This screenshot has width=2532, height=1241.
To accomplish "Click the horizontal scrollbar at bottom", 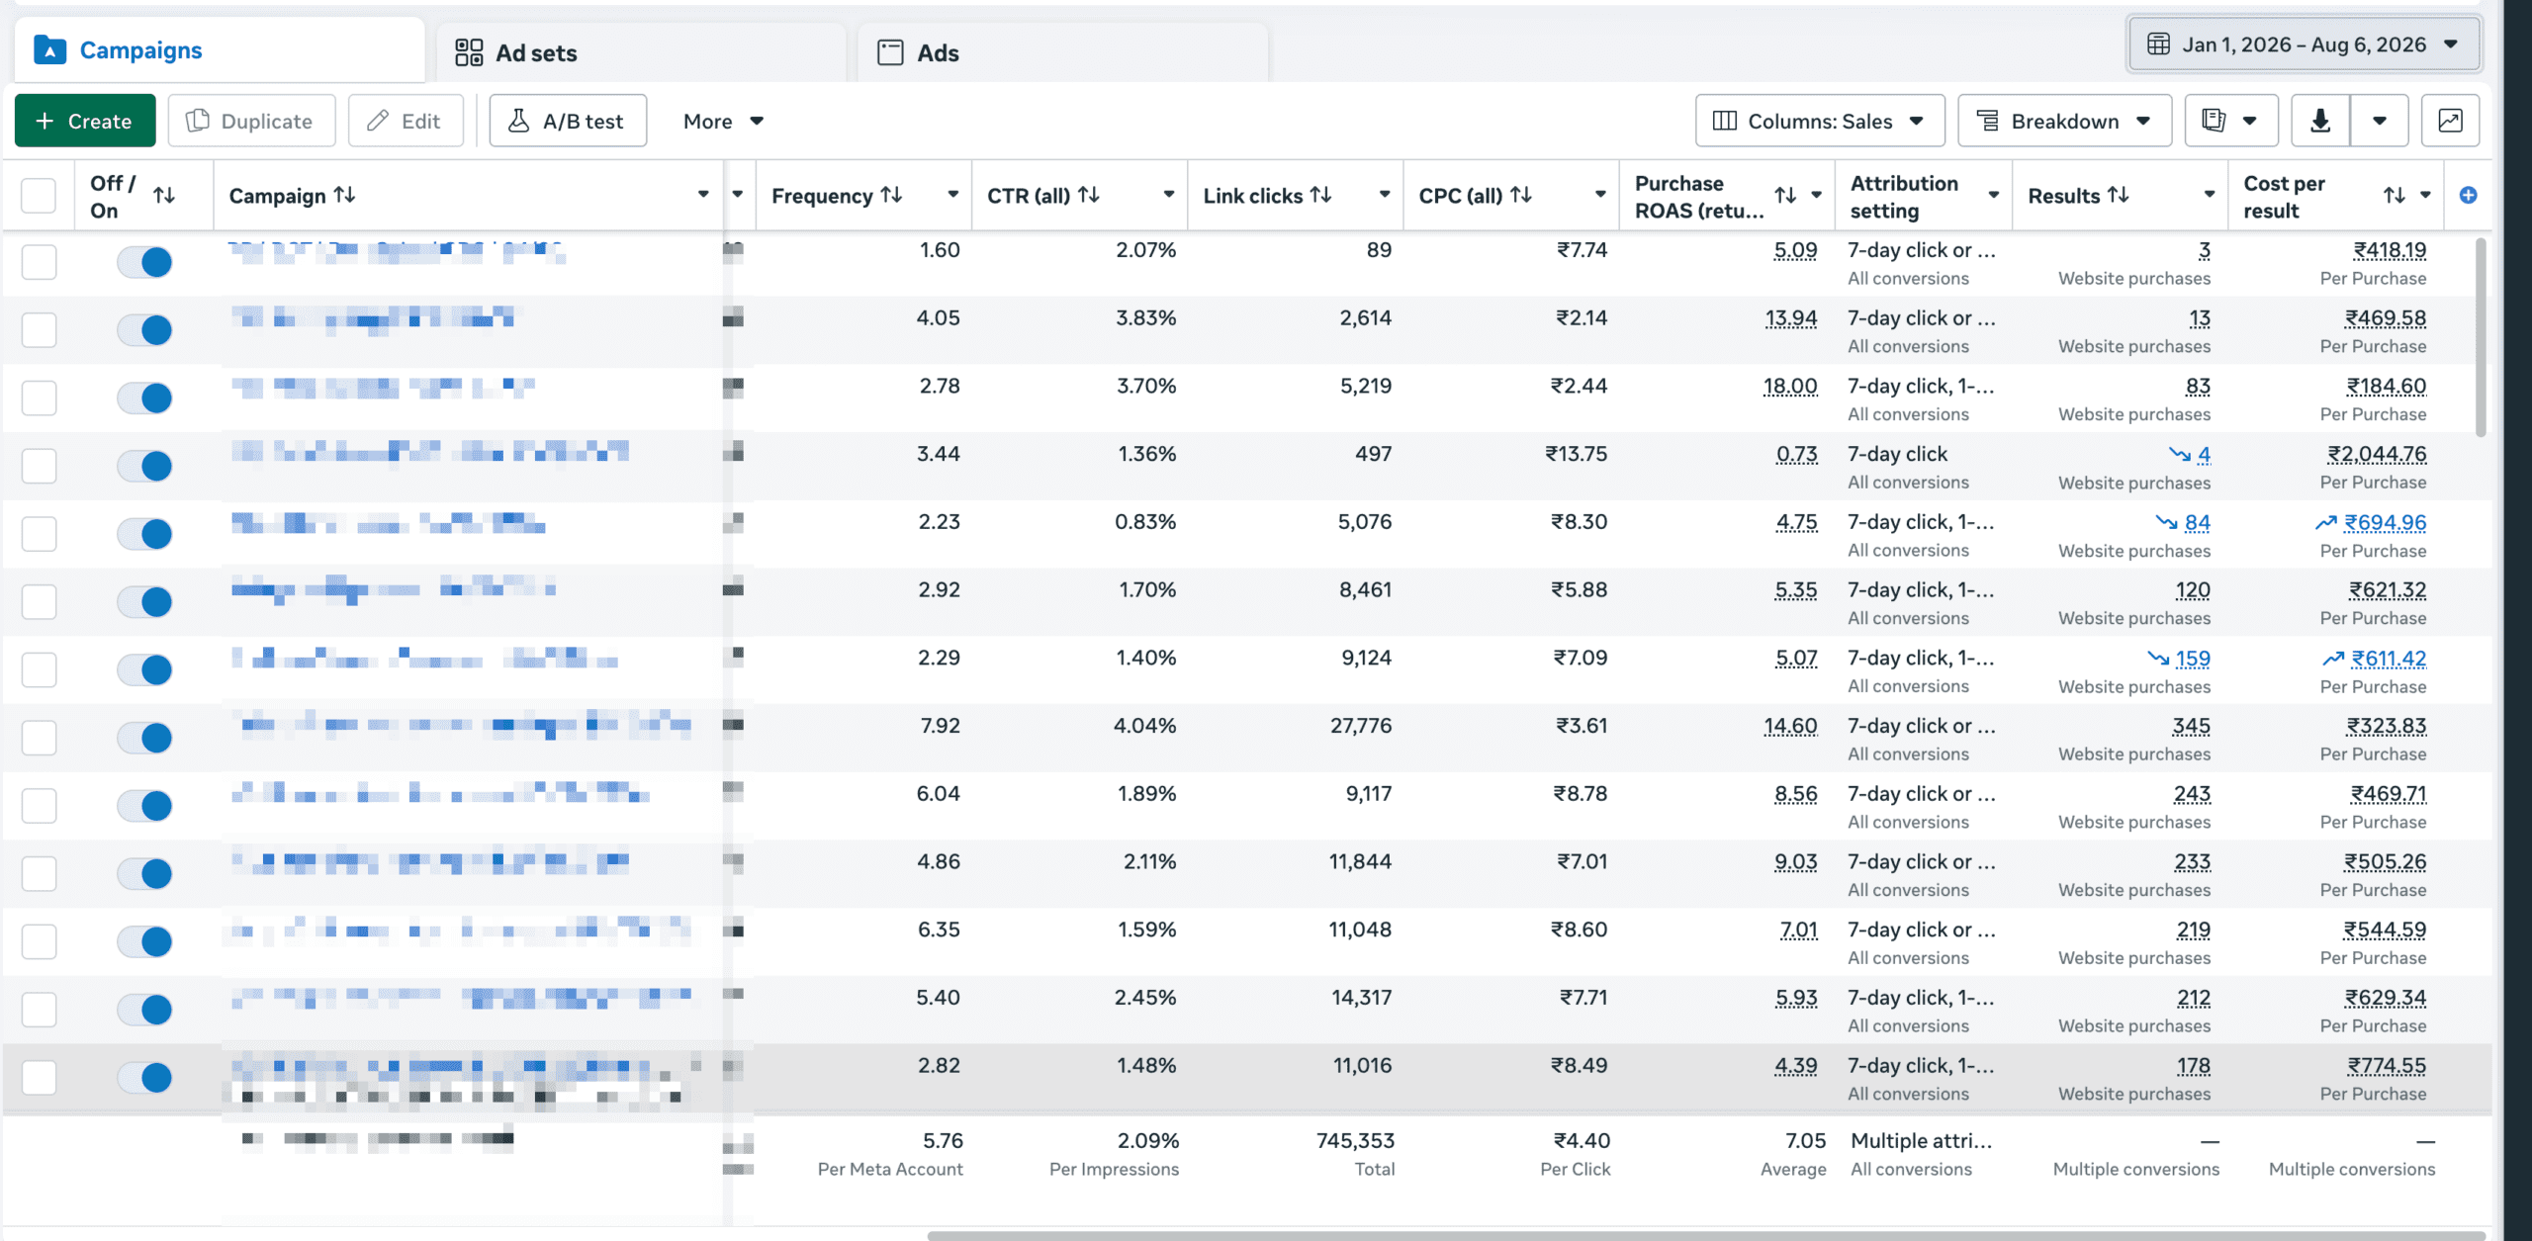I will click(x=1706, y=1235).
